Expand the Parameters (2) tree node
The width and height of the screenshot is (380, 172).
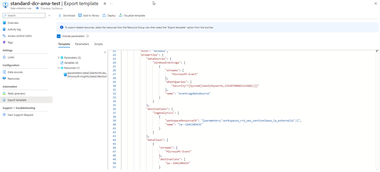[58, 58]
